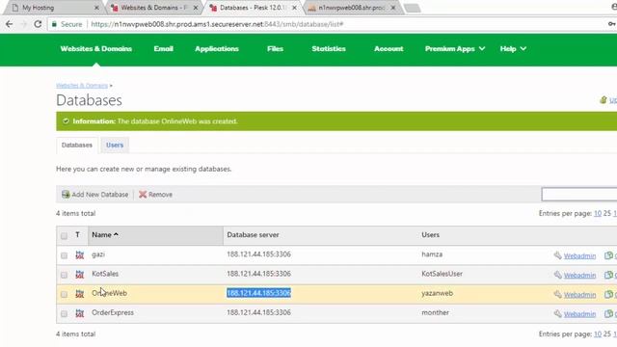
Task: Click the highlighted server address in OnlineWeb row
Action: tap(258, 293)
